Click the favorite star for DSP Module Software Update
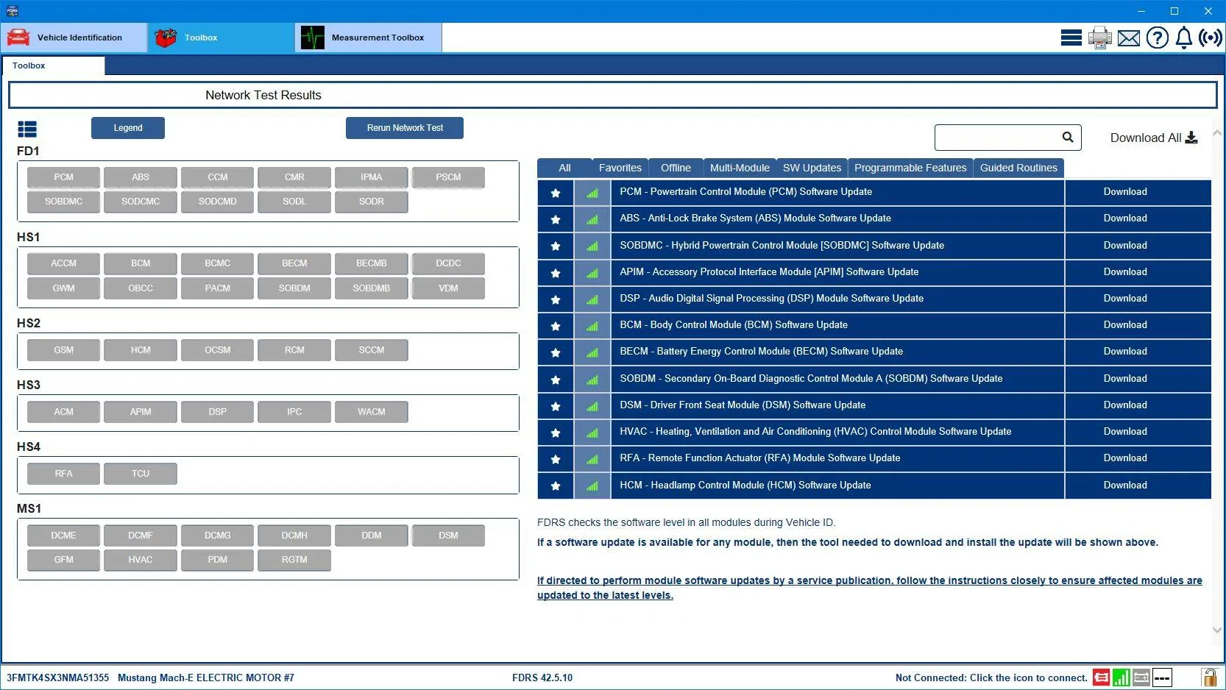 point(556,299)
